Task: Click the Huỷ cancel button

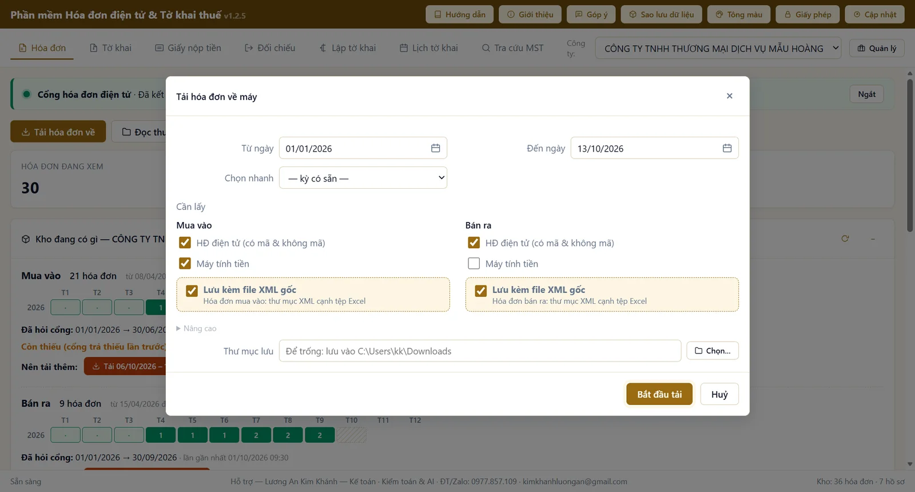Action: pos(719,394)
